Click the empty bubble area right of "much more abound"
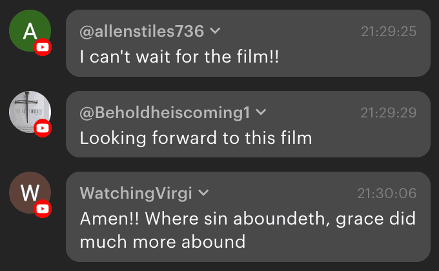The width and height of the screenshot is (439, 271). point(336,243)
